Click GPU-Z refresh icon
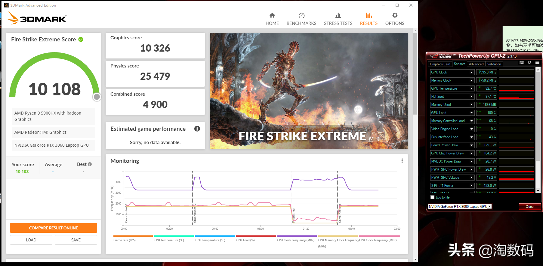Viewport: 543px width, 266px height. (529, 62)
